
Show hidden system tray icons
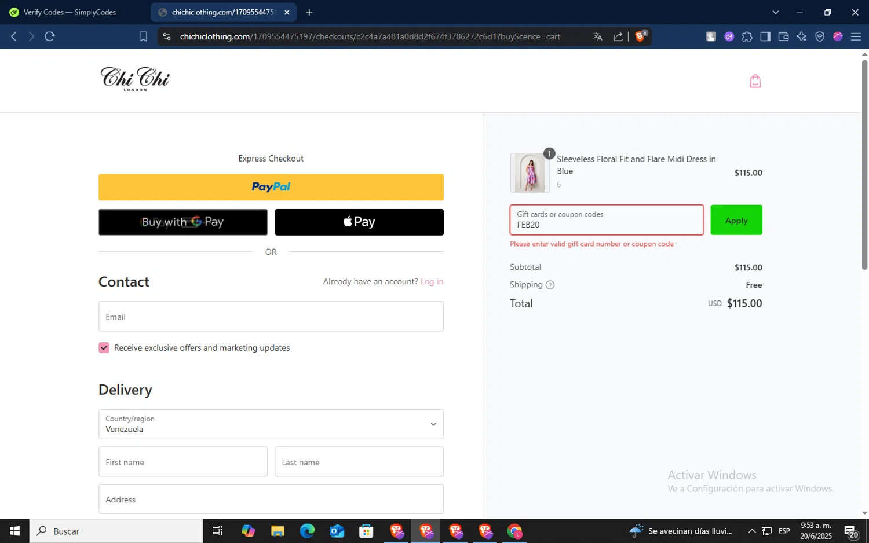click(x=752, y=531)
